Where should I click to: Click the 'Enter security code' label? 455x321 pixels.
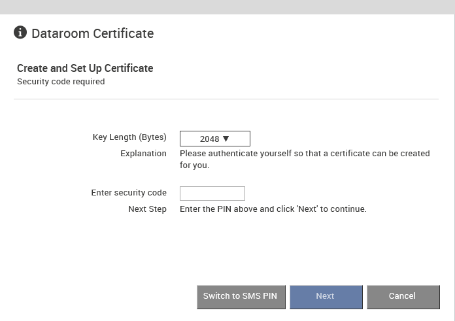[x=129, y=192]
